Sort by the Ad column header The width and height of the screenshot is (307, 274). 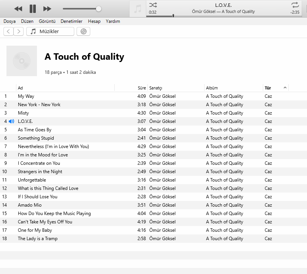pos(65,88)
